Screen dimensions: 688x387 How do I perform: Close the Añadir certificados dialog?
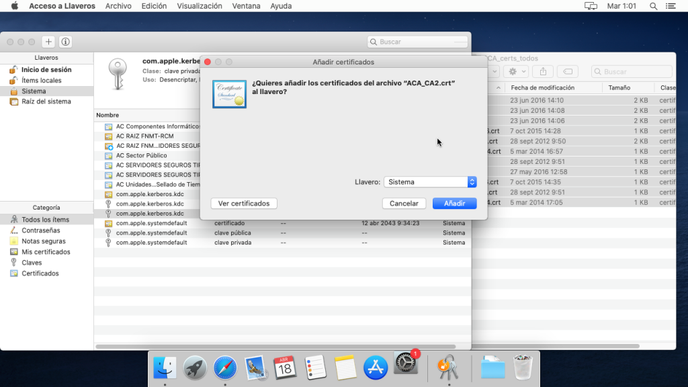coord(208,62)
